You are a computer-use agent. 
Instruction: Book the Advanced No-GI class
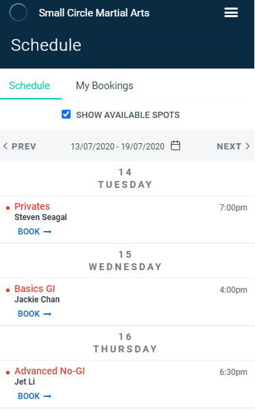pyautogui.click(x=34, y=396)
